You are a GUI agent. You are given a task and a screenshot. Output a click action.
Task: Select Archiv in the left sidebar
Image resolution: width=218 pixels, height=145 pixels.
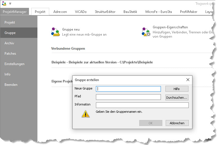pos(9,43)
